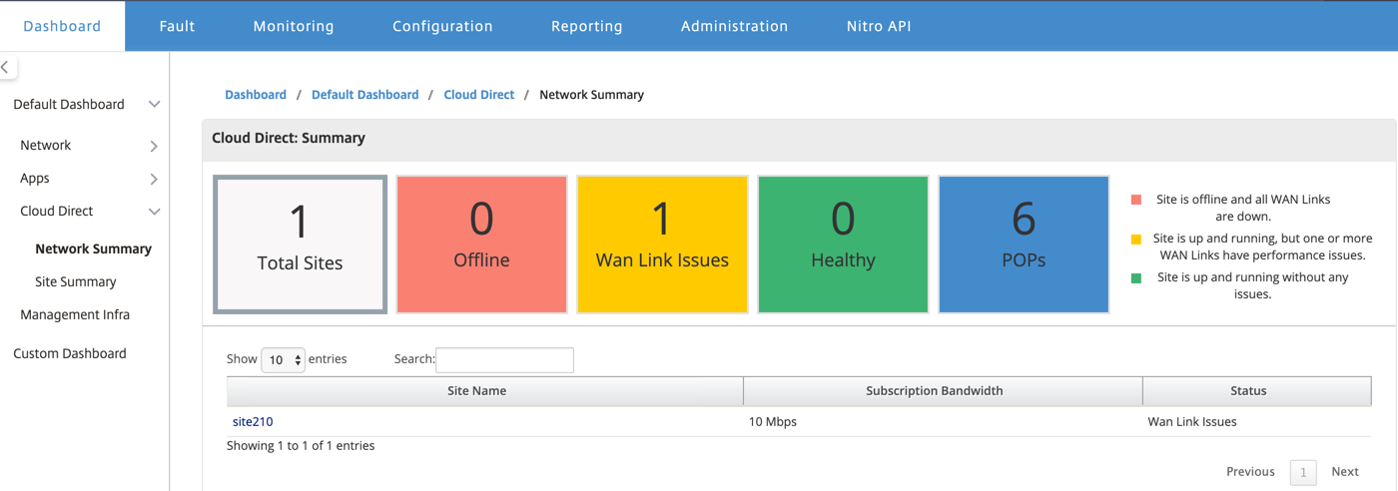Open Network Summary in the sidebar
This screenshot has height=491, width=1398.
point(93,248)
